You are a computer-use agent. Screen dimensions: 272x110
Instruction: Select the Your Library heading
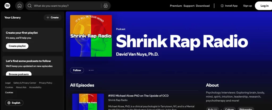click(12, 17)
